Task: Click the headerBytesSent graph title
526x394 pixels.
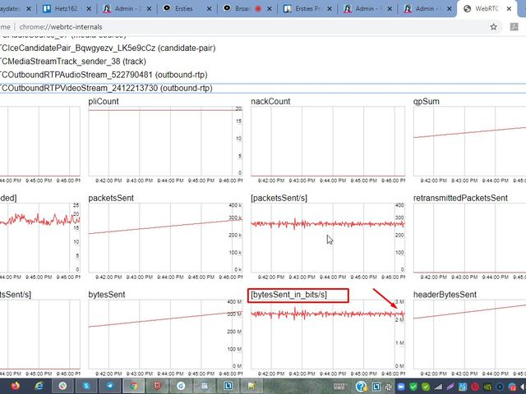Action: (445, 295)
